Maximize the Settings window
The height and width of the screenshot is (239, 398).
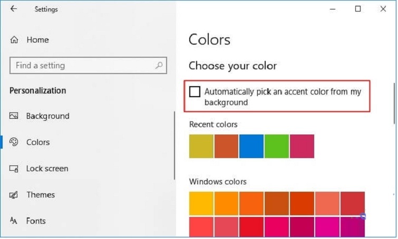click(358, 9)
